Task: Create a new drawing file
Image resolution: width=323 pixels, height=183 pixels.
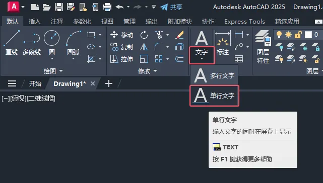Action: (35, 7)
